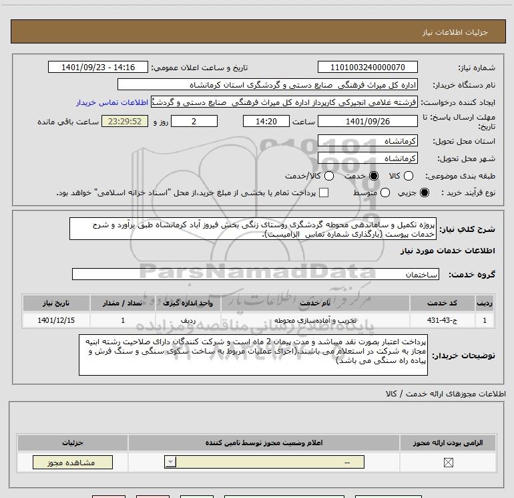Click the گروه خدمت field showing ساختمان
This screenshot has height=498, width=514.
tap(256, 275)
